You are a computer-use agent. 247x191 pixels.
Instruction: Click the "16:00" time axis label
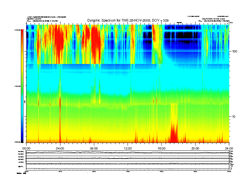pos(162,149)
